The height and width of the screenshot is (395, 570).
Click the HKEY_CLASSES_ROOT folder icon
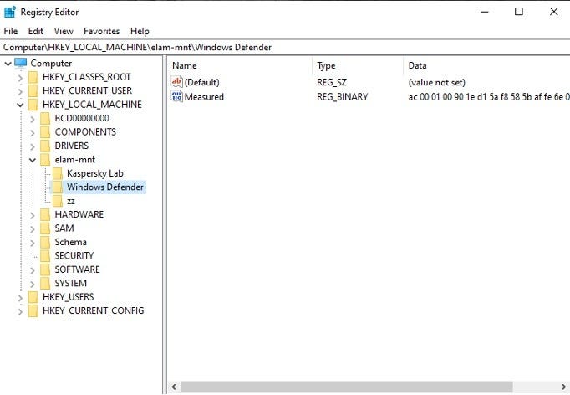[33, 77]
